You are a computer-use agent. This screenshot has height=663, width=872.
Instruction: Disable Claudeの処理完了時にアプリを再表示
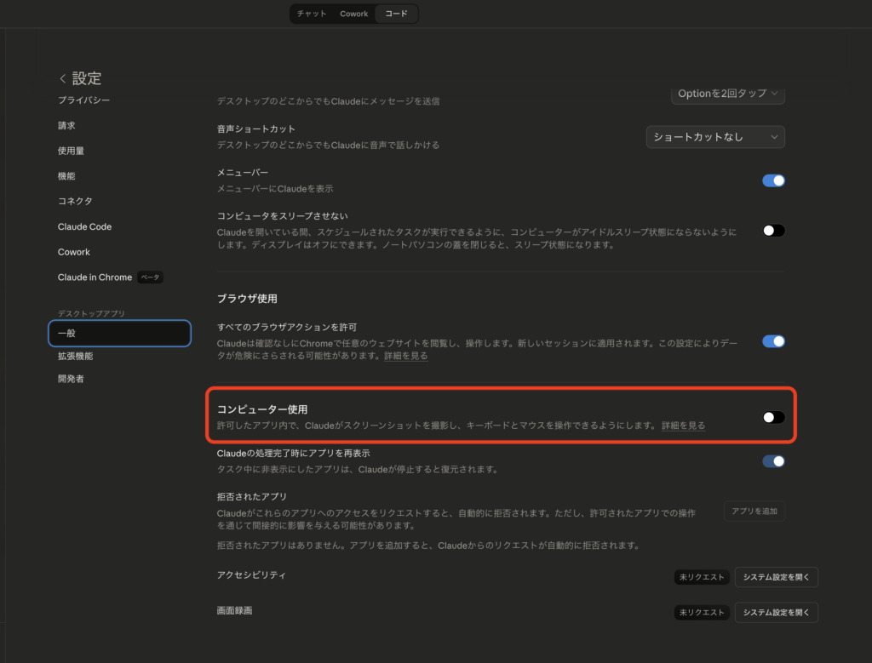(773, 460)
